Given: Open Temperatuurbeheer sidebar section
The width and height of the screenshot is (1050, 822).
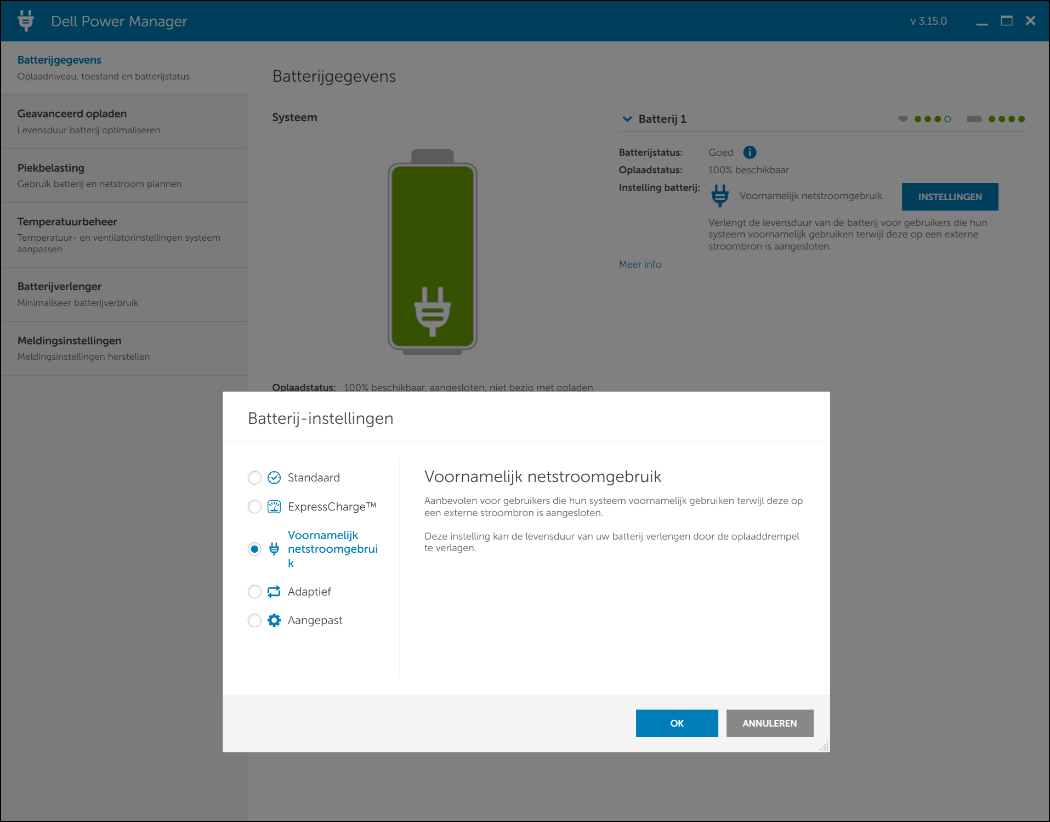Looking at the screenshot, I should pos(124,235).
